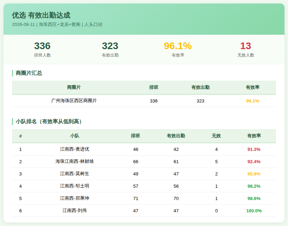
Task: Click 排班 header in 商圈片汇总 table
Action: click(154, 87)
